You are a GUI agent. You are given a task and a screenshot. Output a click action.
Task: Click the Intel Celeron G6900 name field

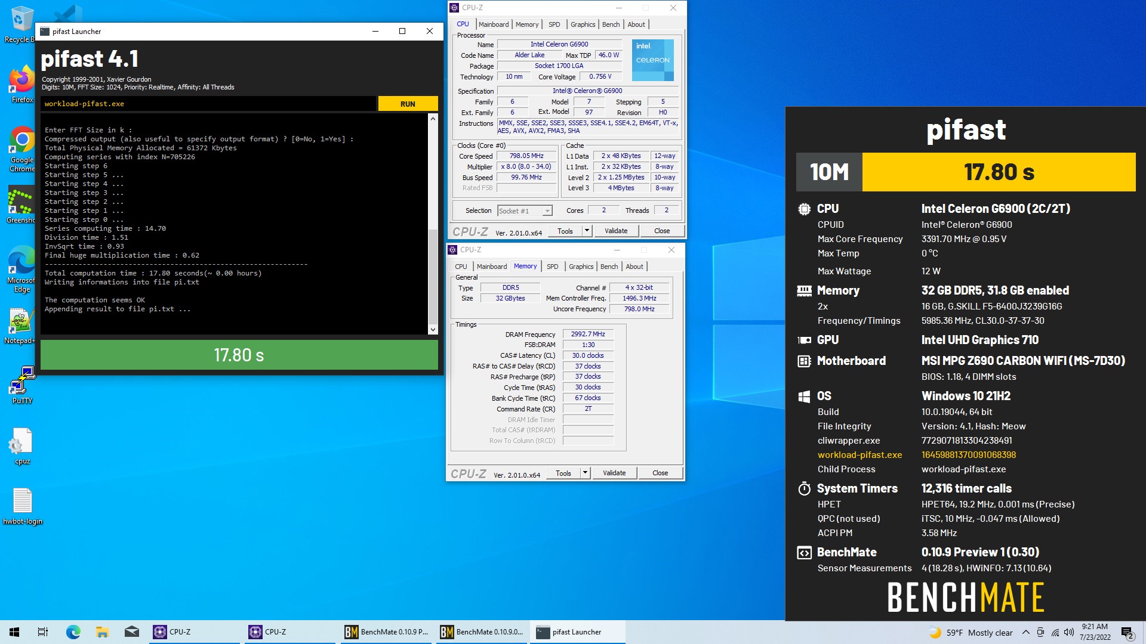coord(559,44)
